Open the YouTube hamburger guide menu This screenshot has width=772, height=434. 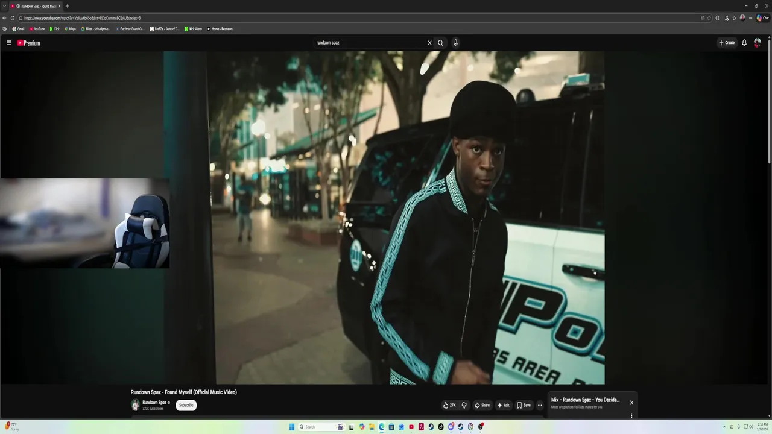coord(9,43)
